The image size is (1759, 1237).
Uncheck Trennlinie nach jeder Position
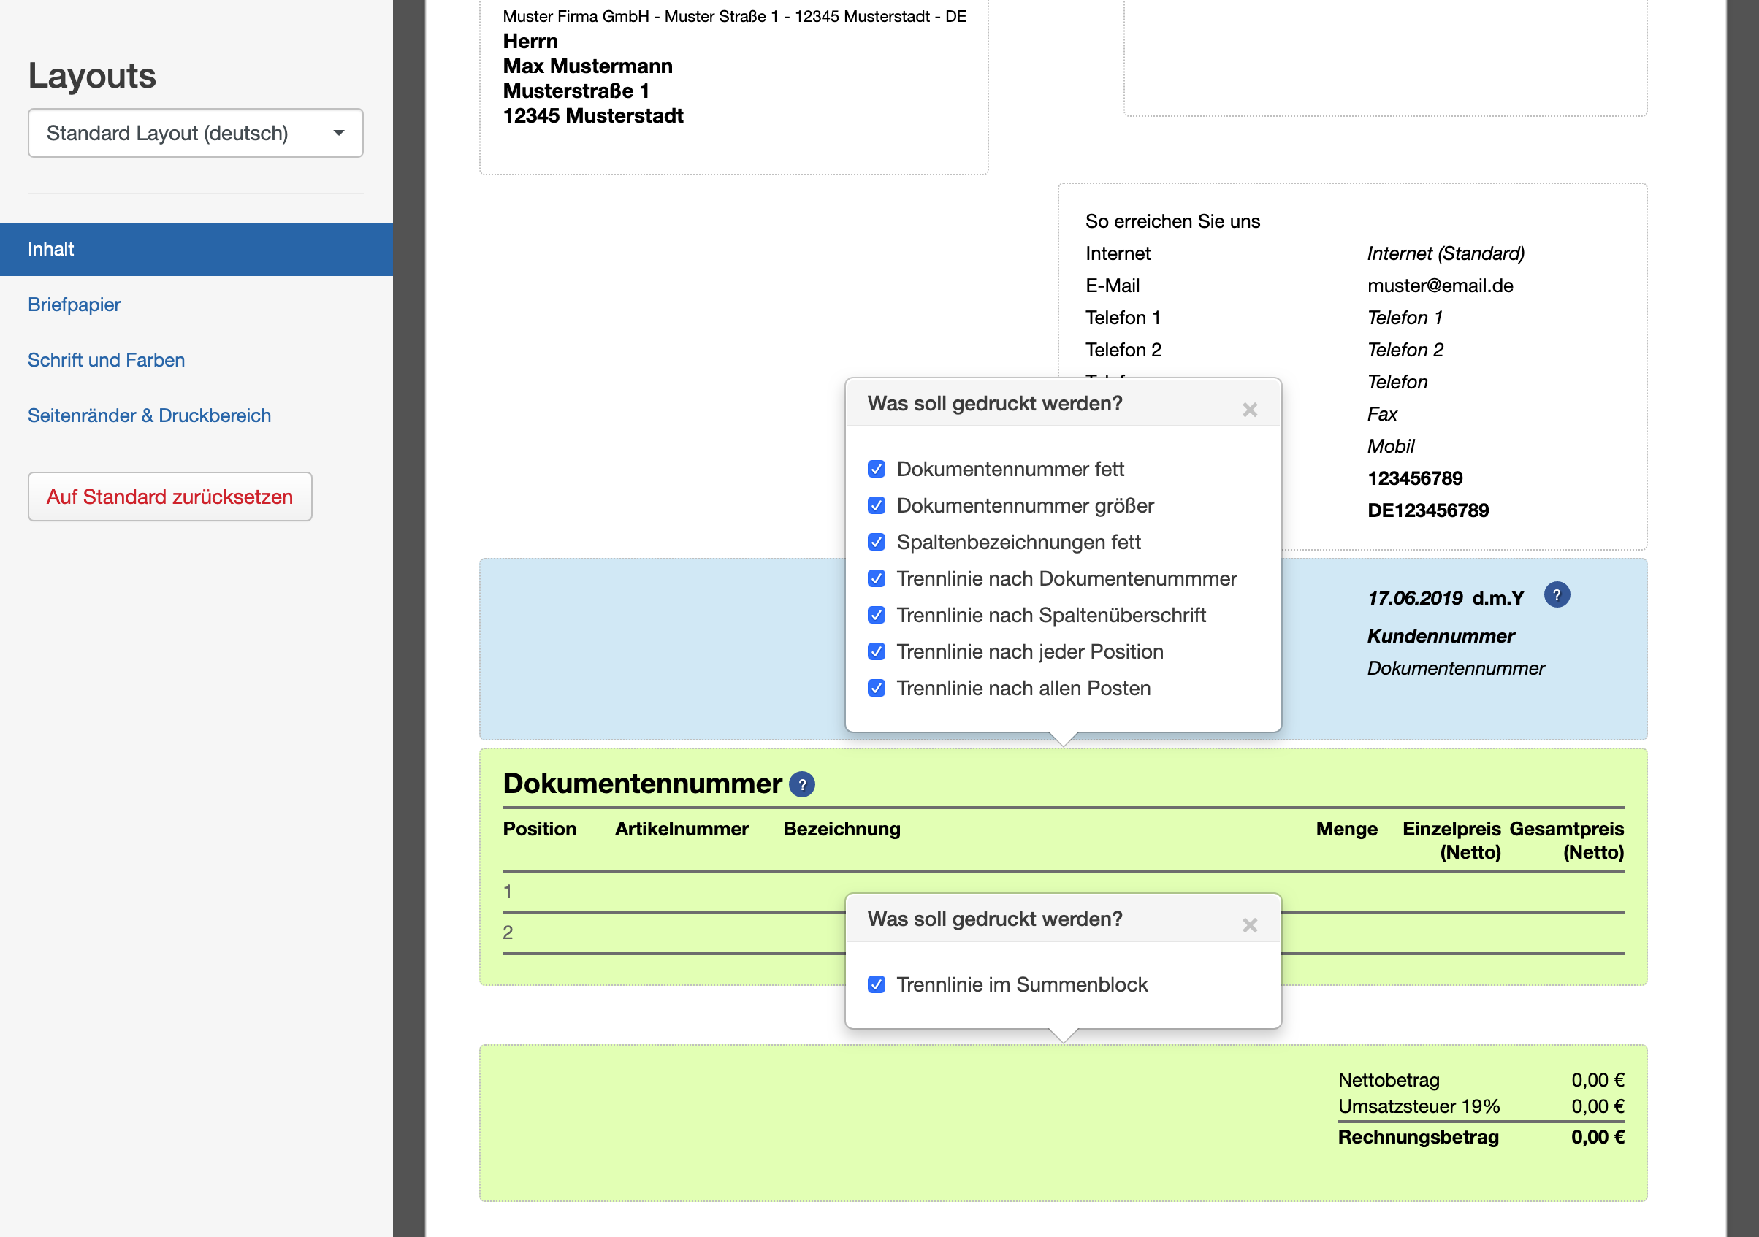point(877,652)
